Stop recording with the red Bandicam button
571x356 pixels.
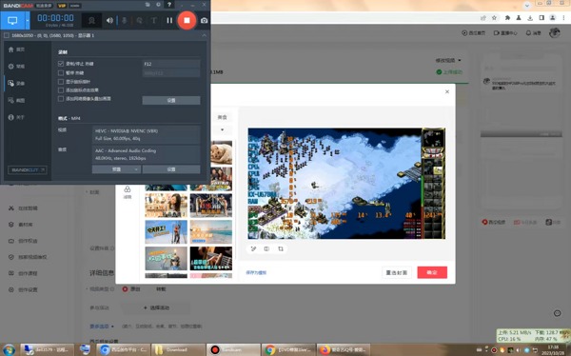187,20
